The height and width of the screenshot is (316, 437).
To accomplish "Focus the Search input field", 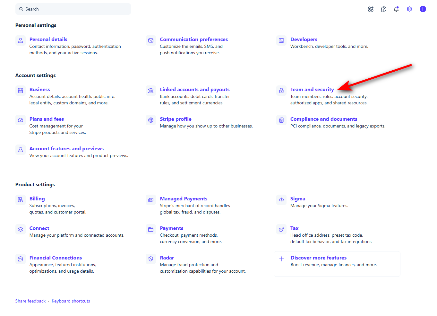I will tap(73, 9).
